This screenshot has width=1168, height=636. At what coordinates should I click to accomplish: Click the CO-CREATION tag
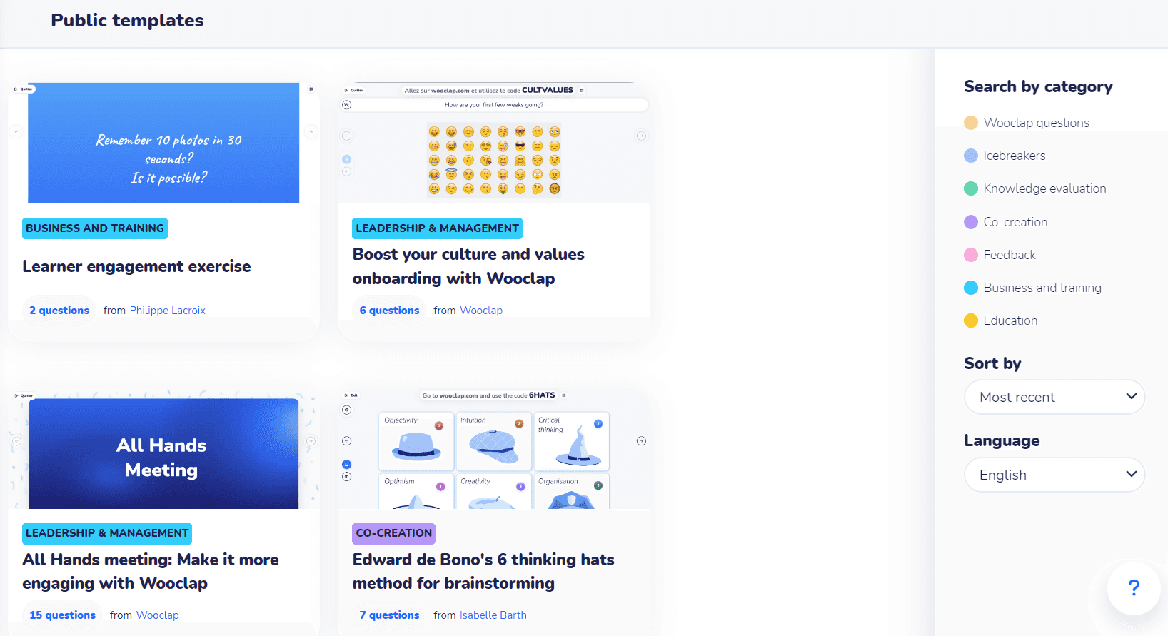(394, 533)
